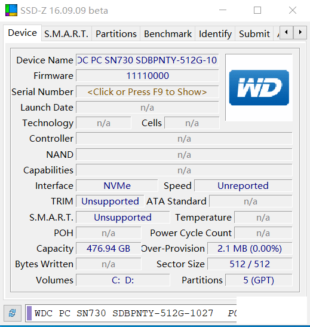The width and height of the screenshot is (310, 327).
Task: Click the Launch Date n/a field
Action: tap(148, 108)
